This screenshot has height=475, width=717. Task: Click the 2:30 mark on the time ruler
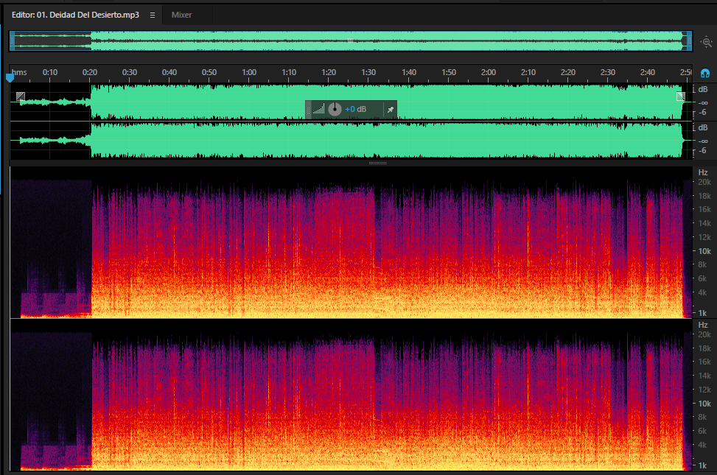coord(608,72)
